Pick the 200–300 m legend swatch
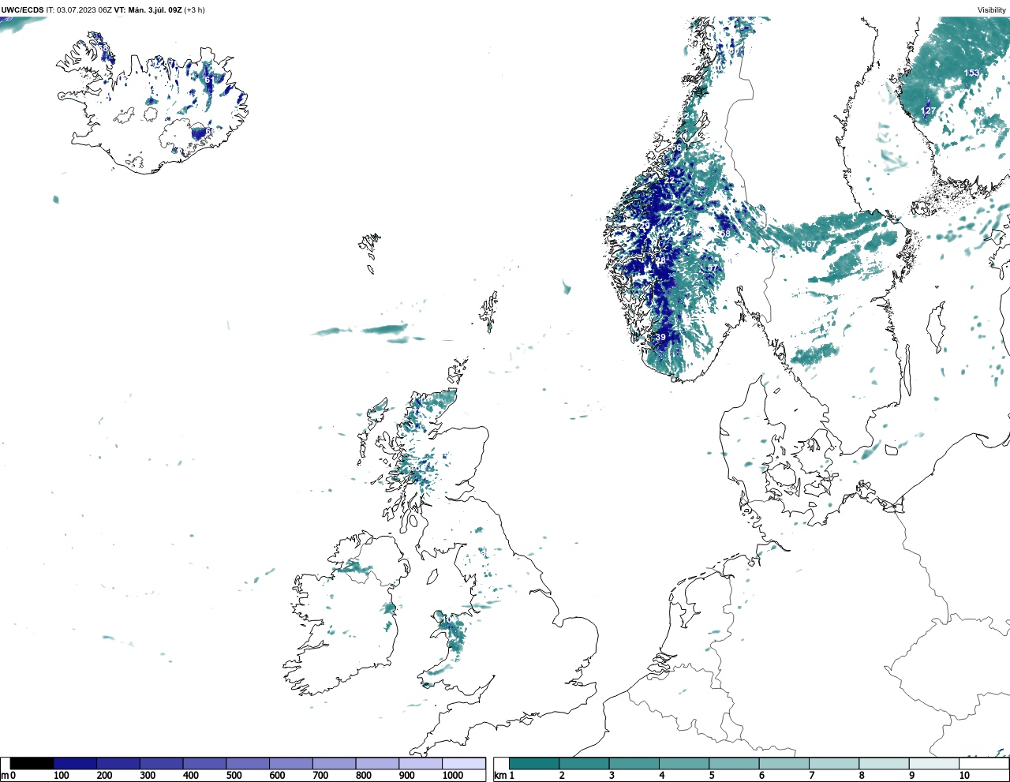The width and height of the screenshot is (1010, 782). pos(118,763)
